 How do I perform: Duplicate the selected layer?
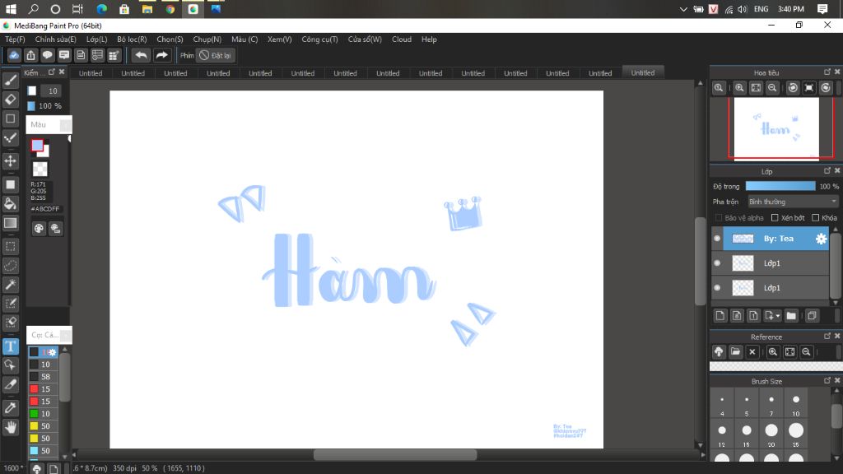pyautogui.click(x=812, y=316)
